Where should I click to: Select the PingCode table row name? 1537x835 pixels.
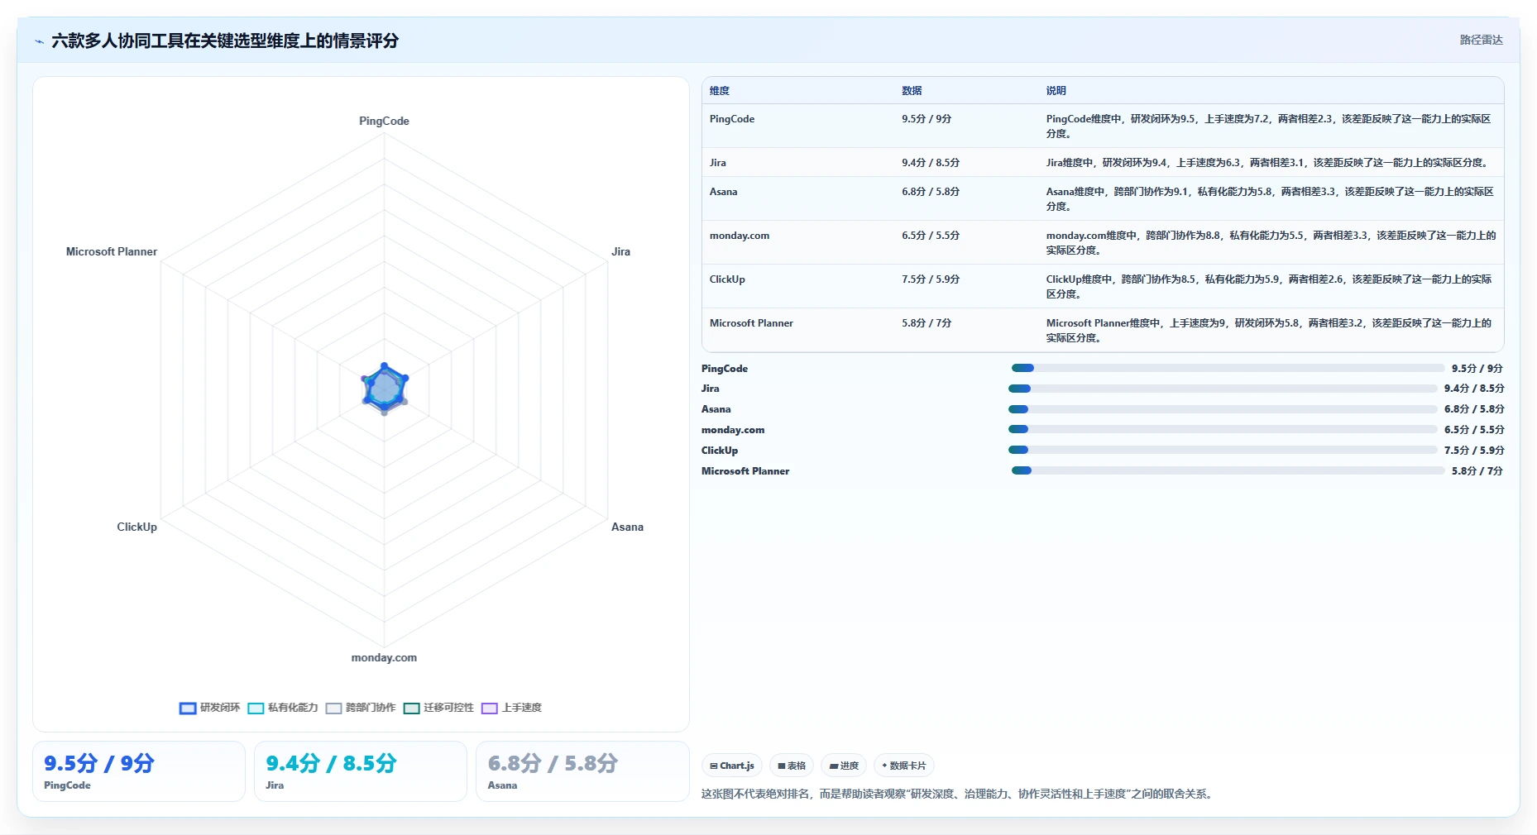(x=732, y=119)
